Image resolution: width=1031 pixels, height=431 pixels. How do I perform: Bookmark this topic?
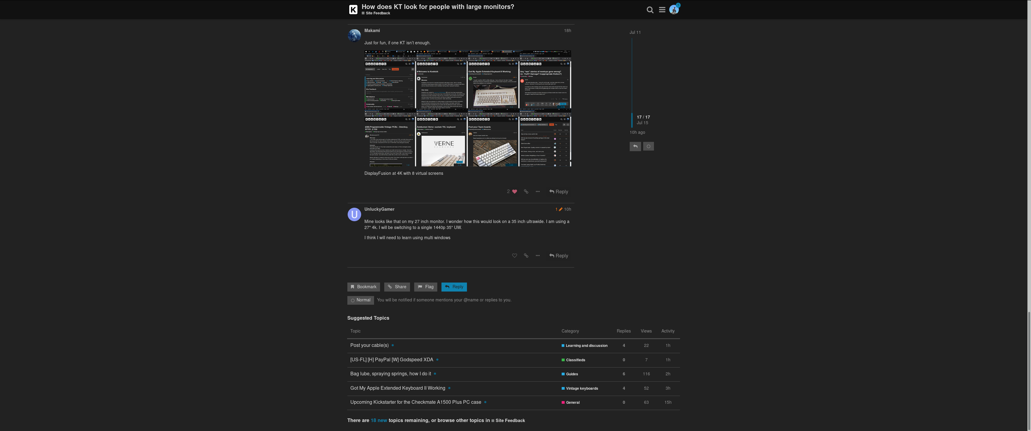coord(364,287)
